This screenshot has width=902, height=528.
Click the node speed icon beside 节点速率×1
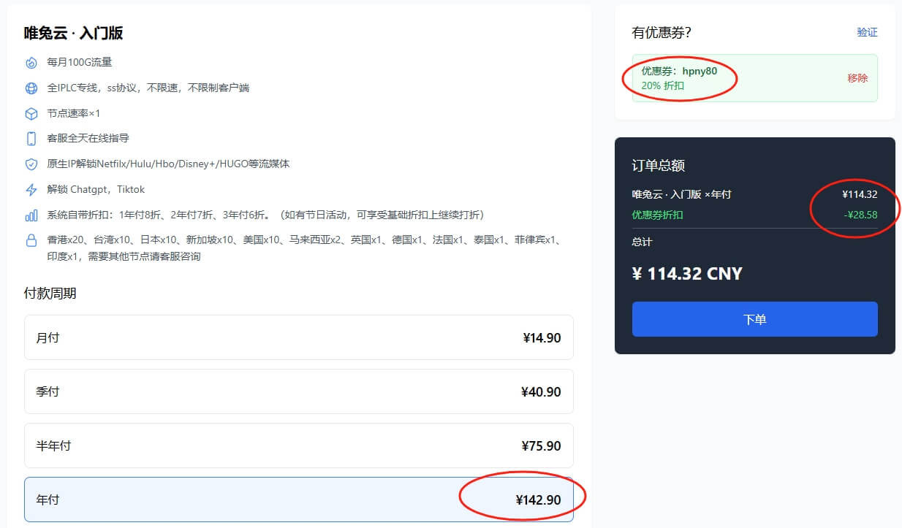(x=31, y=113)
